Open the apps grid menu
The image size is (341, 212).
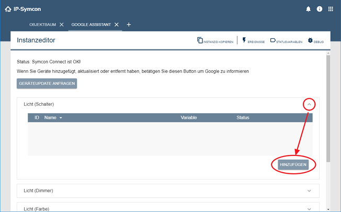pyautogui.click(x=331, y=9)
